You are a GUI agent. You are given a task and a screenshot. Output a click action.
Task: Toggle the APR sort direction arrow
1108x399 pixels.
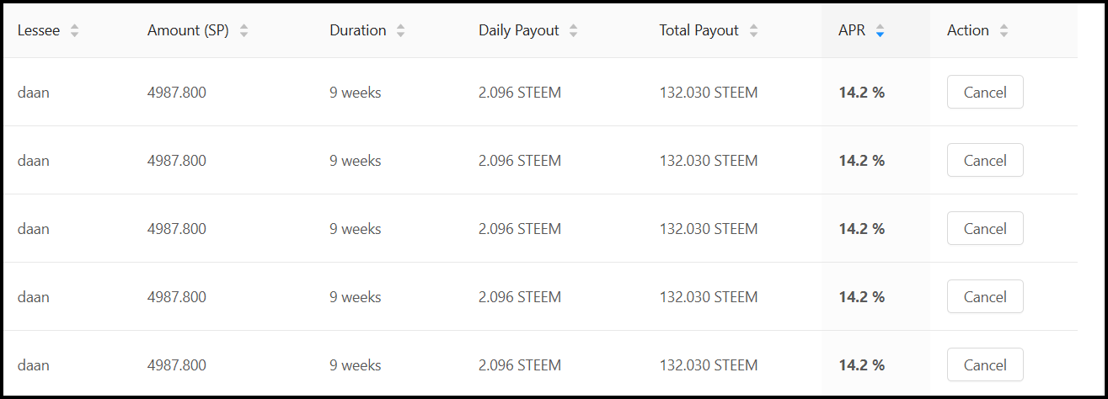880,31
